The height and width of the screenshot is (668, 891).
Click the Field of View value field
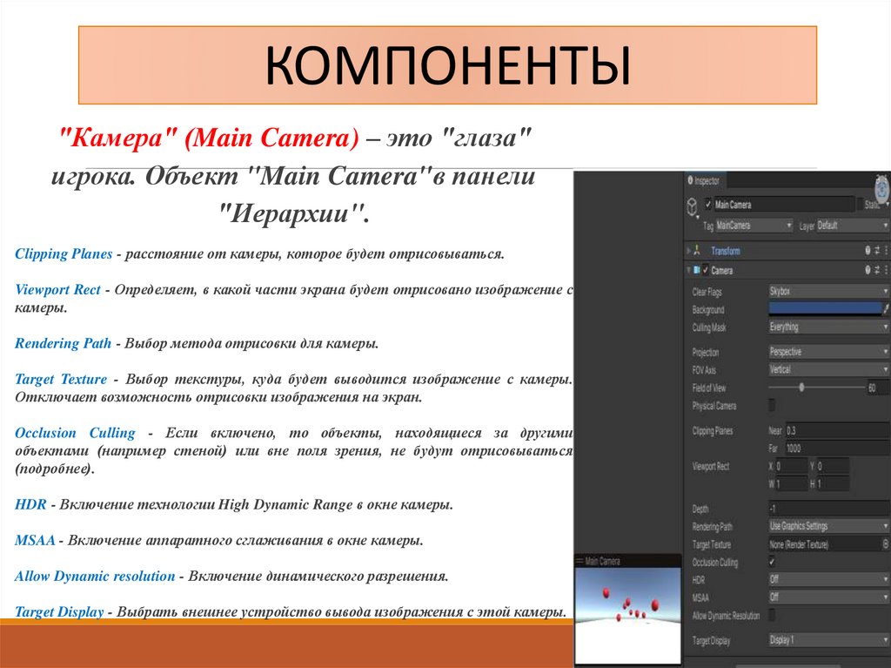point(877,388)
